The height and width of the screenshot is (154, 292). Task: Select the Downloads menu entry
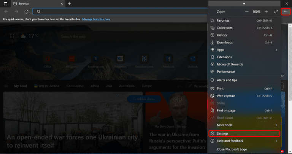pyautogui.click(x=244, y=43)
